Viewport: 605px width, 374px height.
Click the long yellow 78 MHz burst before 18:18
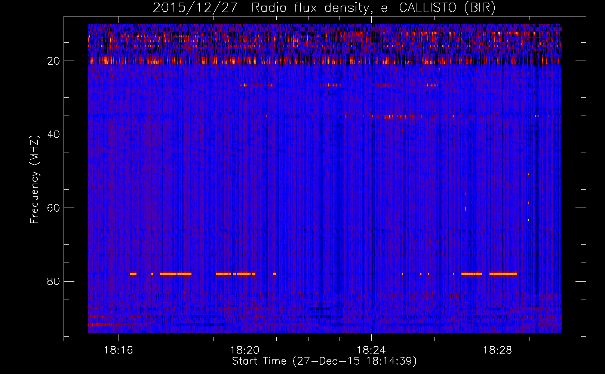[175, 274]
